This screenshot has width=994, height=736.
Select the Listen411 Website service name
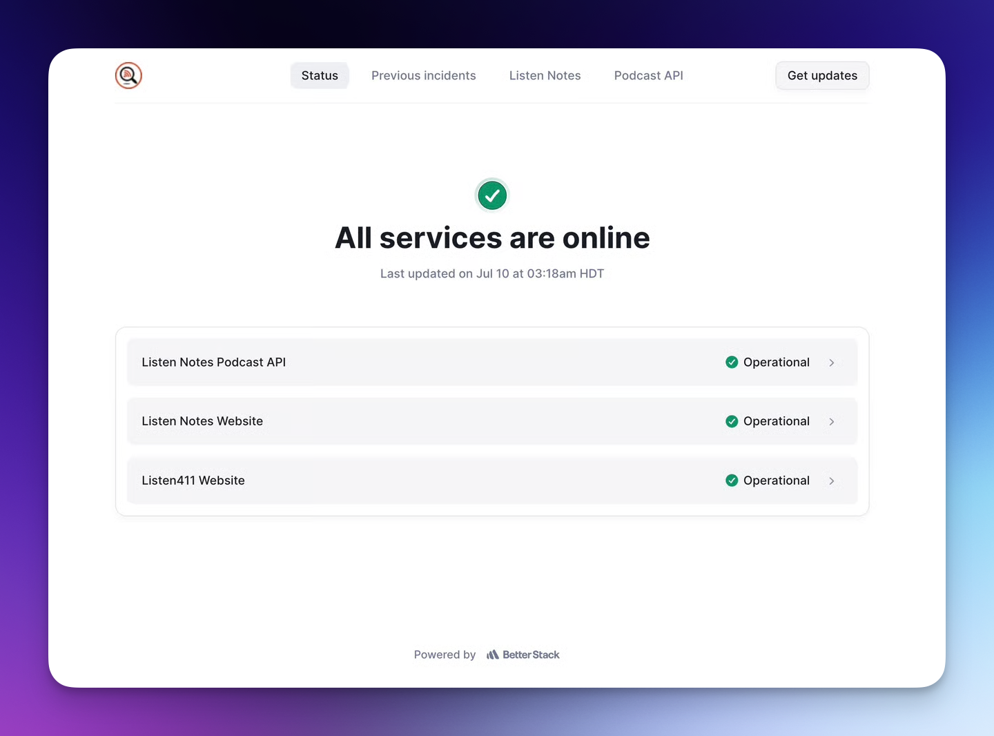pyautogui.click(x=193, y=481)
